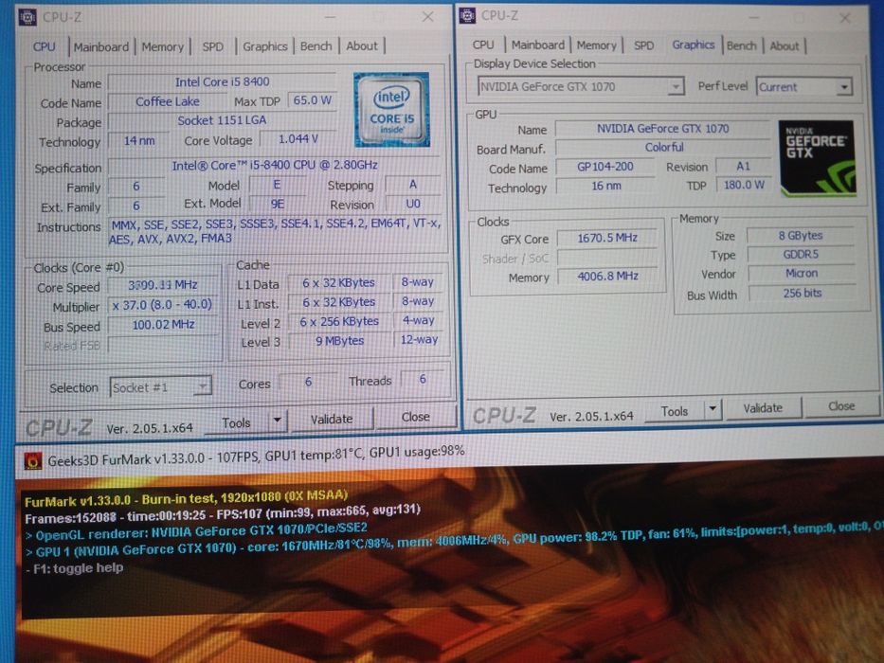
Task: Click the Max TDP value '65.0 W'
Action: pos(313,100)
